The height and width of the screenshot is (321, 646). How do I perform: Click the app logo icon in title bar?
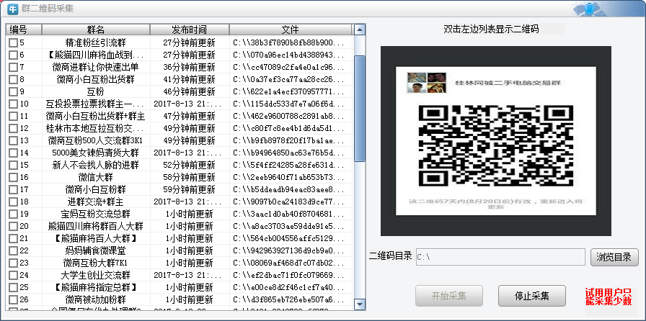click(13, 8)
